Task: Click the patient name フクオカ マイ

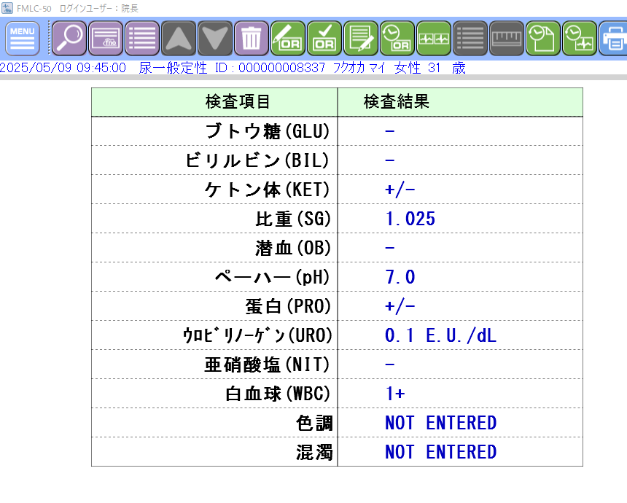Action: coord(359,68)
